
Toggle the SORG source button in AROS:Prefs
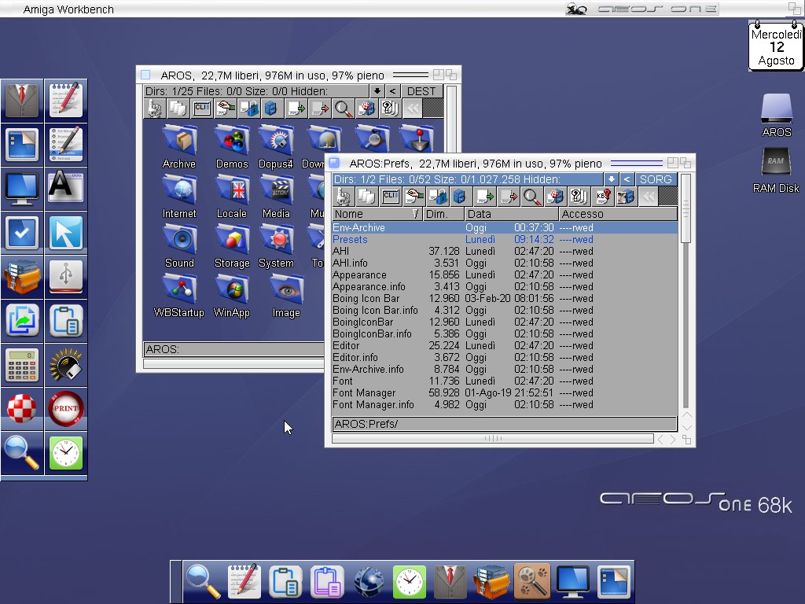pos(656,179)
